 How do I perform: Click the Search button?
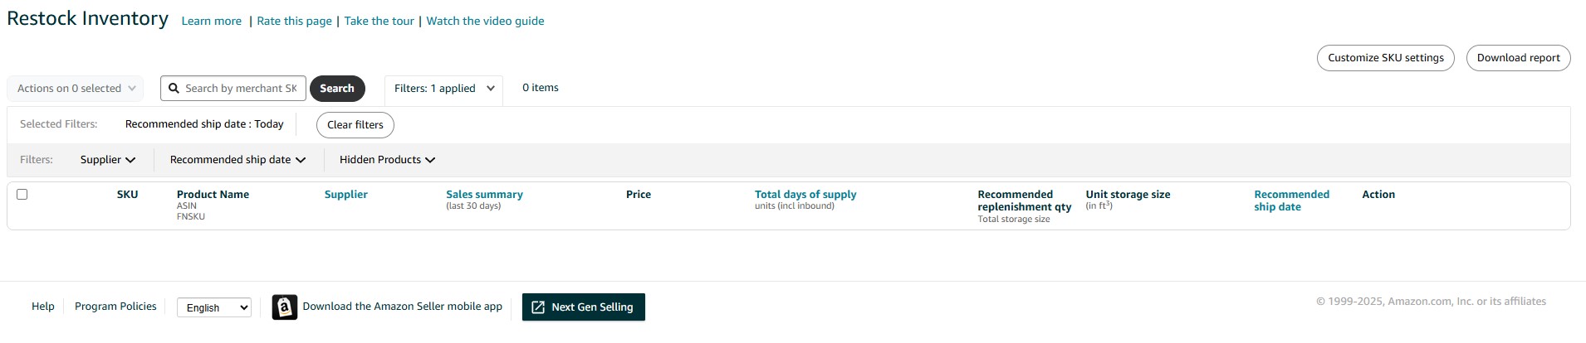337,89
